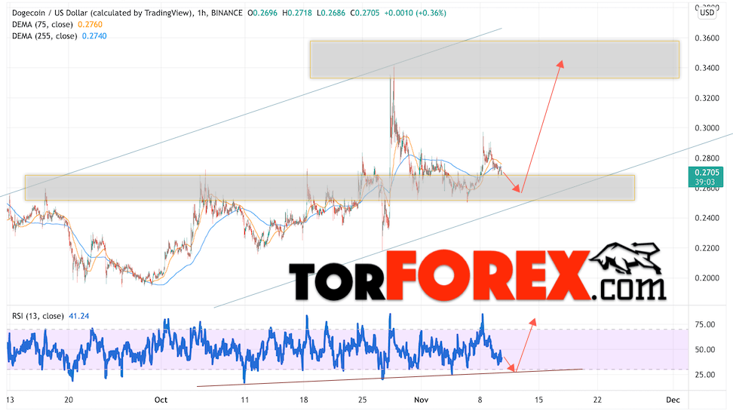Click the close price C0.2705 value

[x=365, y=13]
